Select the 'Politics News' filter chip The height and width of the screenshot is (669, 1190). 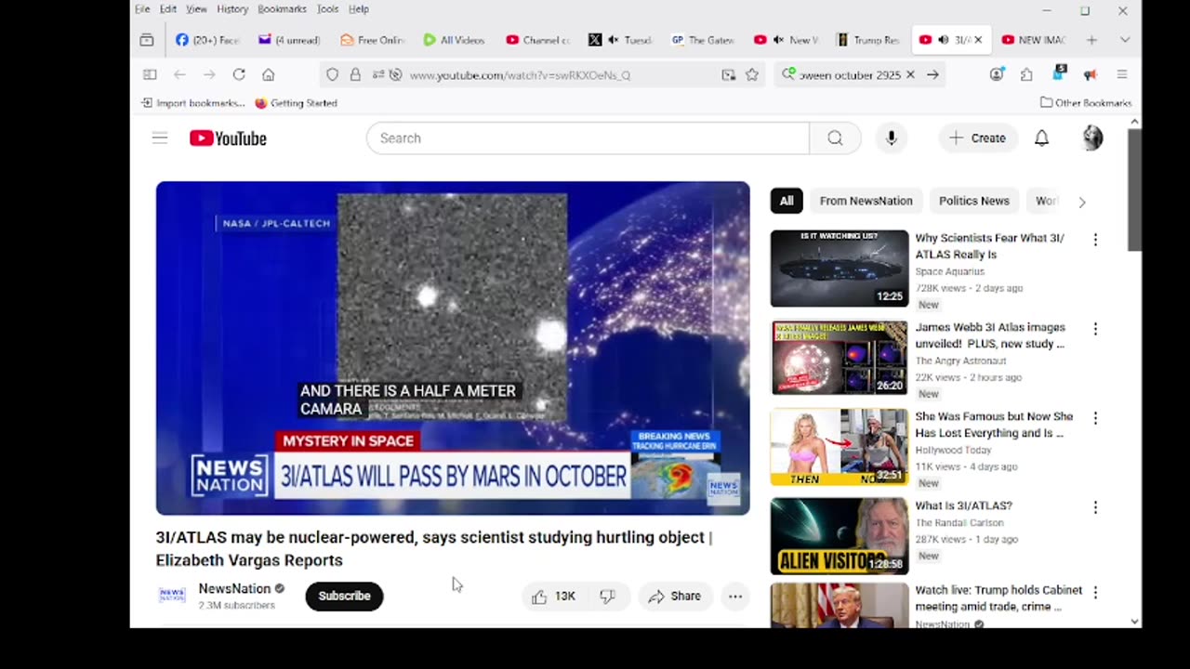(973, 201)
